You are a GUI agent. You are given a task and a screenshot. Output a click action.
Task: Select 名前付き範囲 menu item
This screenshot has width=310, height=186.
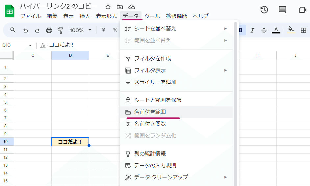(x=176, y=112)
